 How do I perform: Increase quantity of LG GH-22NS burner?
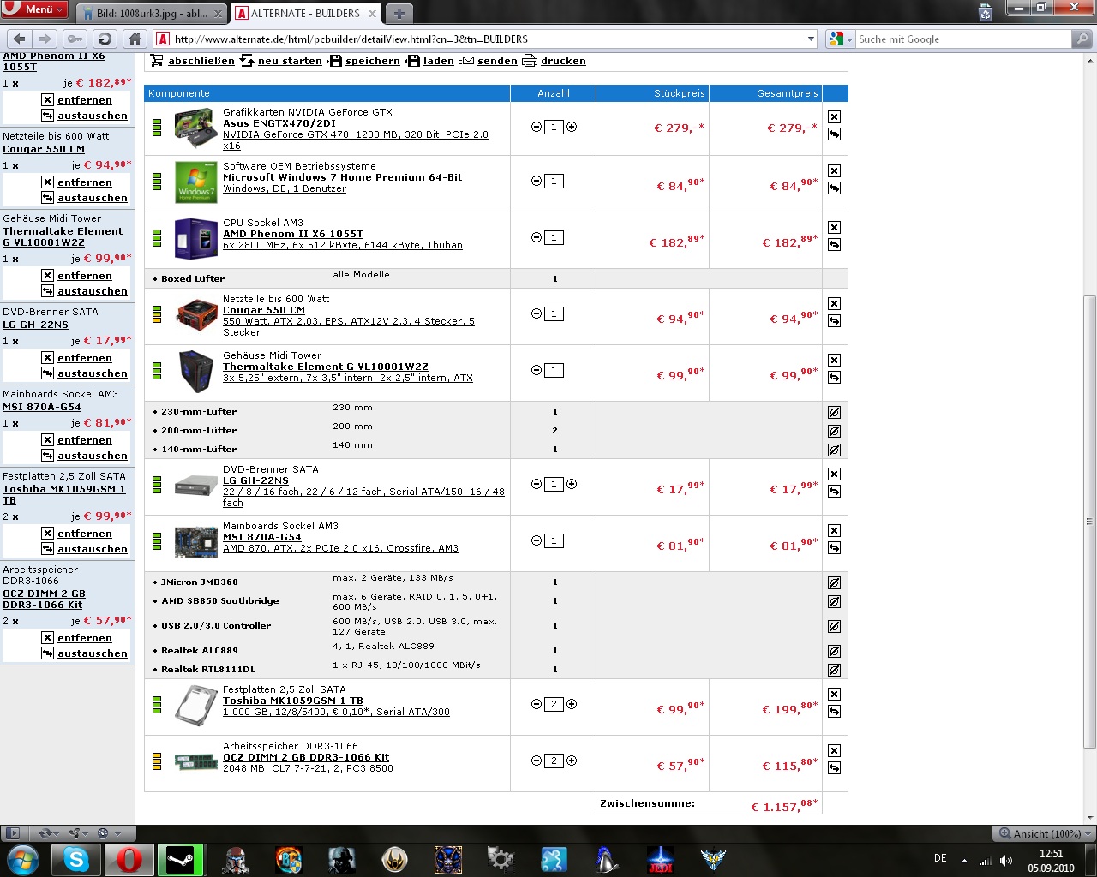(572, 484)
